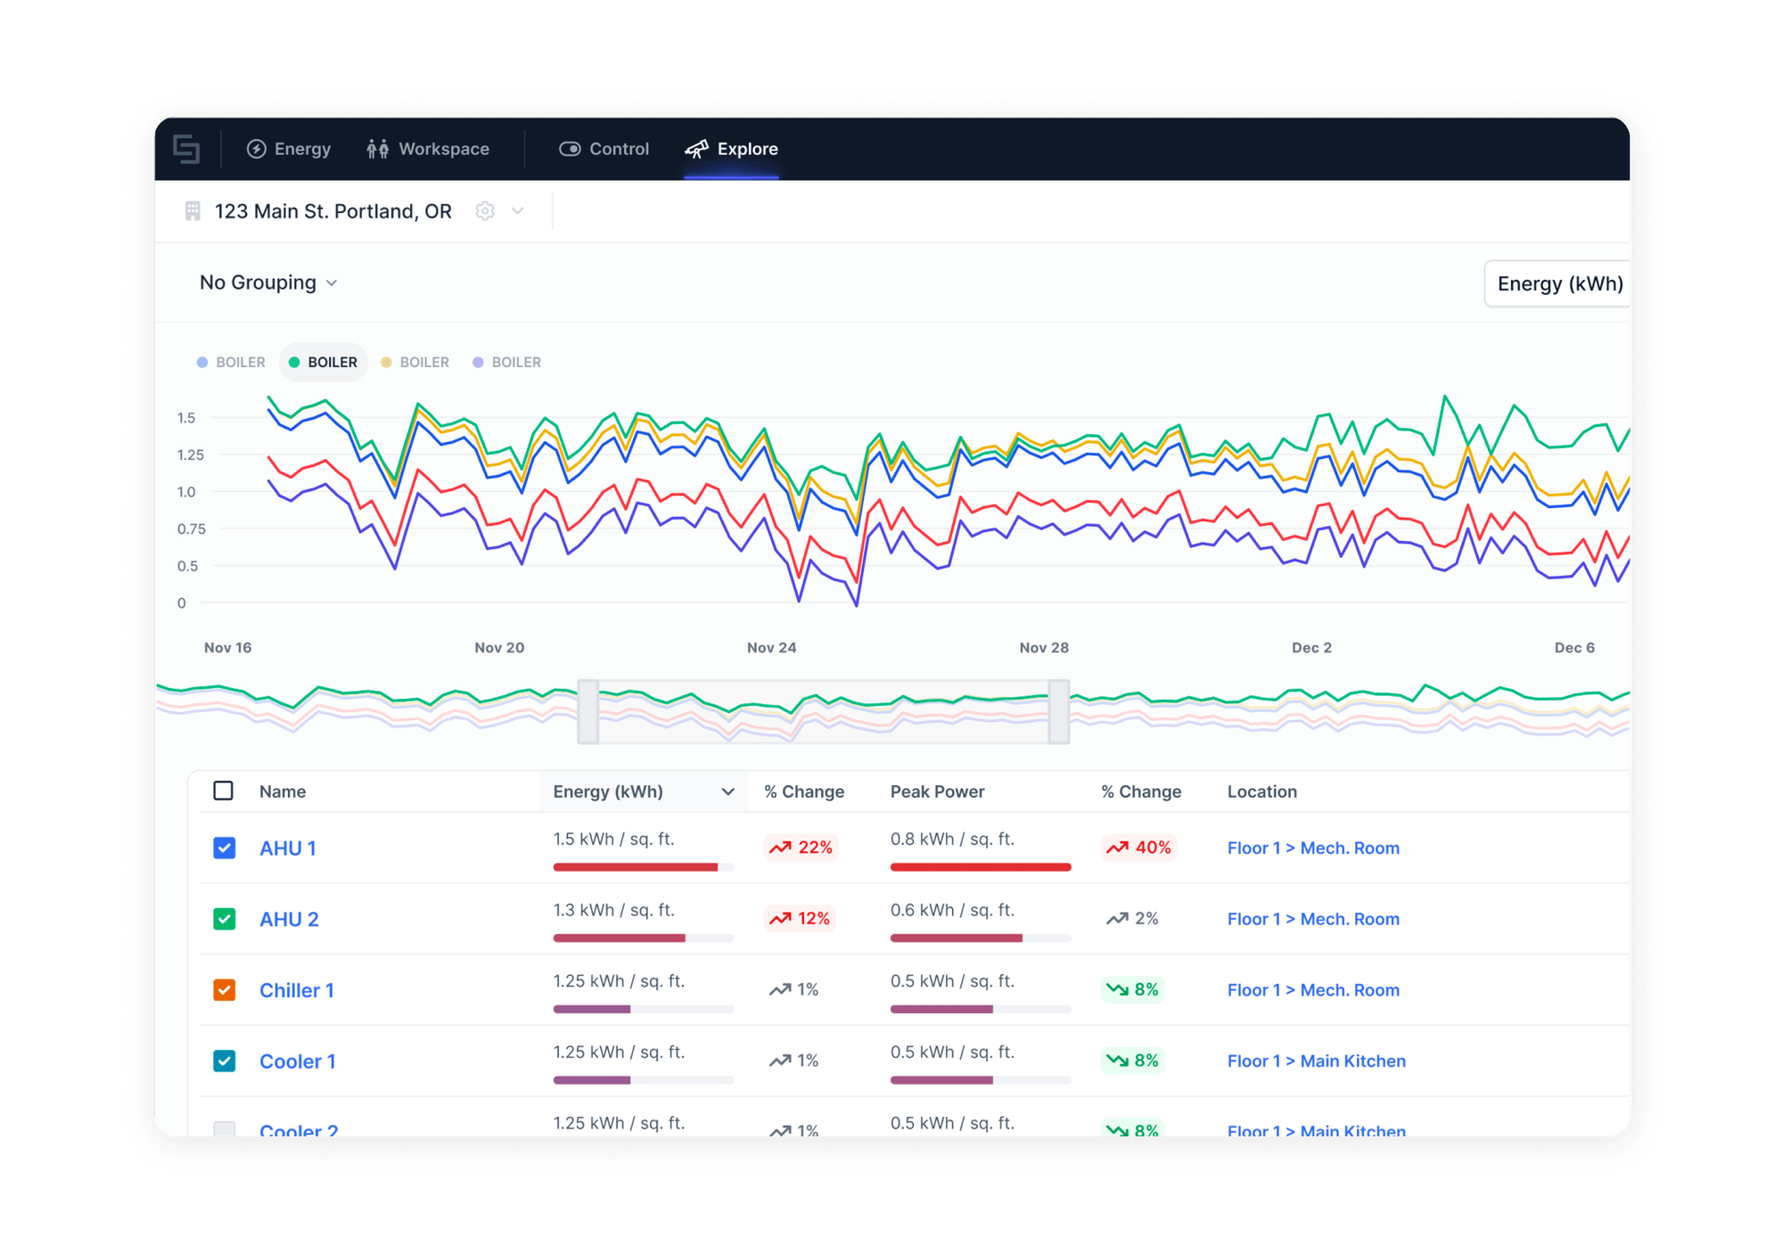Click left handle of timeline range slider
1783x1254 pixels.
(x=588, y=711)
